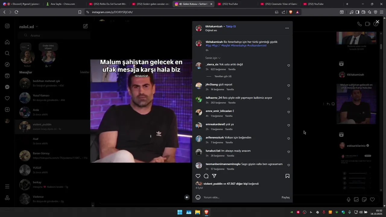Open 'İstekler' message requests
386x217 pixels.
pyautogui.click(x=85, y=72)
